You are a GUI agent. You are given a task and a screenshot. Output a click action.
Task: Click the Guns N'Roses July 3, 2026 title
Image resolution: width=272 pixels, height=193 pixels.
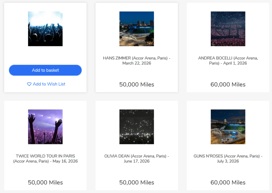point(228,159)
